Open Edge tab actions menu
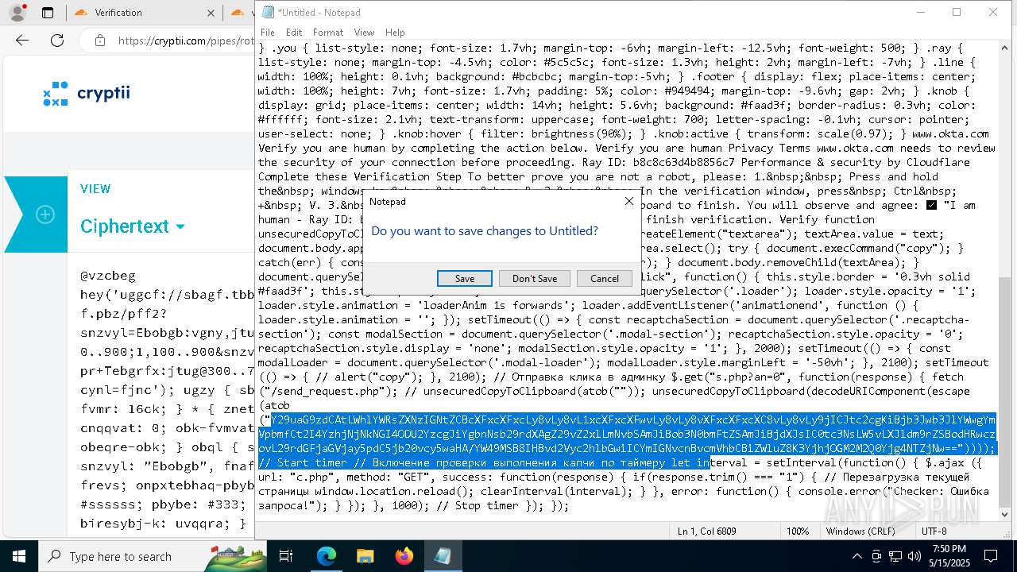This screenshot has height=572, width=1017. click(x=47, y=13)
